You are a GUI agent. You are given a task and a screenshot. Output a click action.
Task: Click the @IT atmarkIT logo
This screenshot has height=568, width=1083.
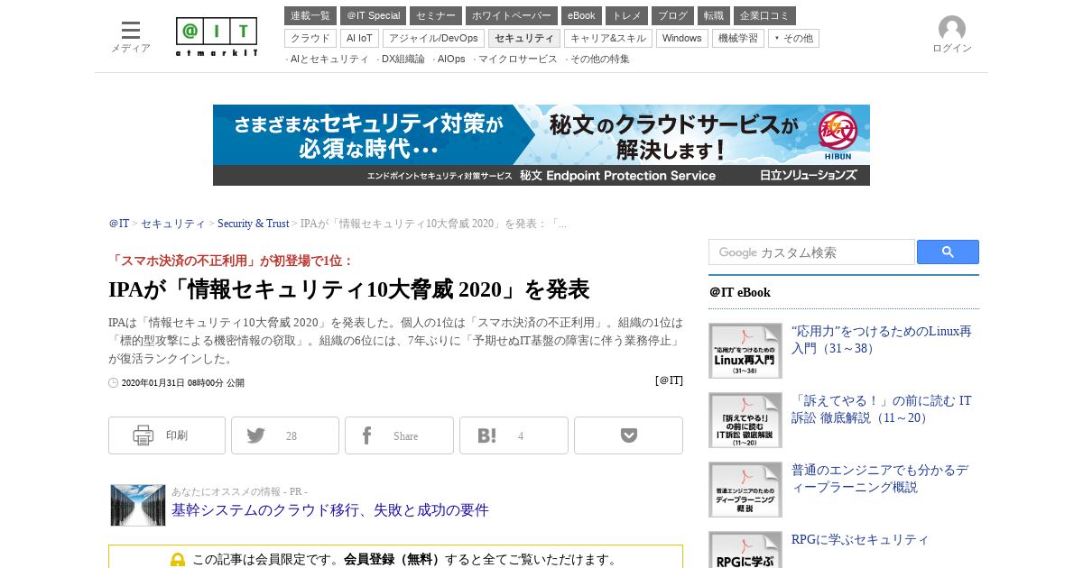pos(217,37)
